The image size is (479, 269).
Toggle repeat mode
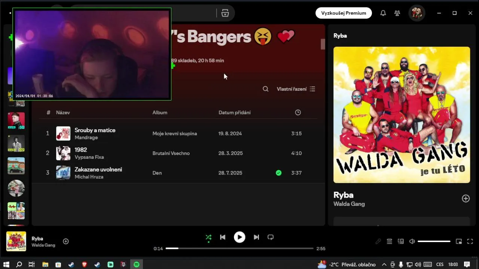click(x=271, y=237)
